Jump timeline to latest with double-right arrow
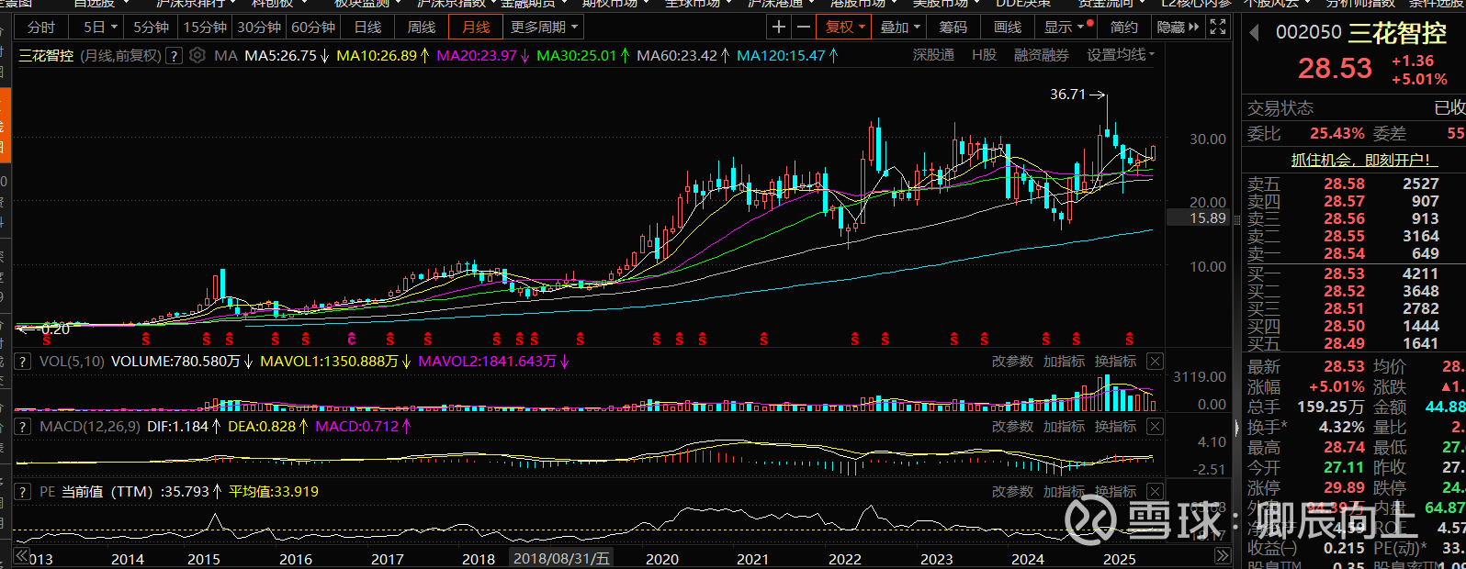Screen dimensions: 1466x569 pyautogui.click(x=1222, y=556)
